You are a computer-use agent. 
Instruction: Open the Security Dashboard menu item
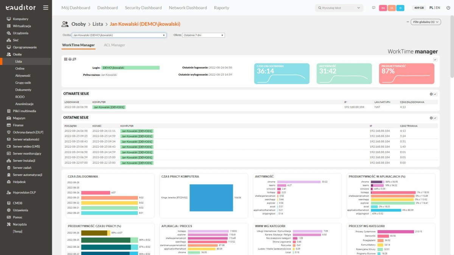[143, 8]
